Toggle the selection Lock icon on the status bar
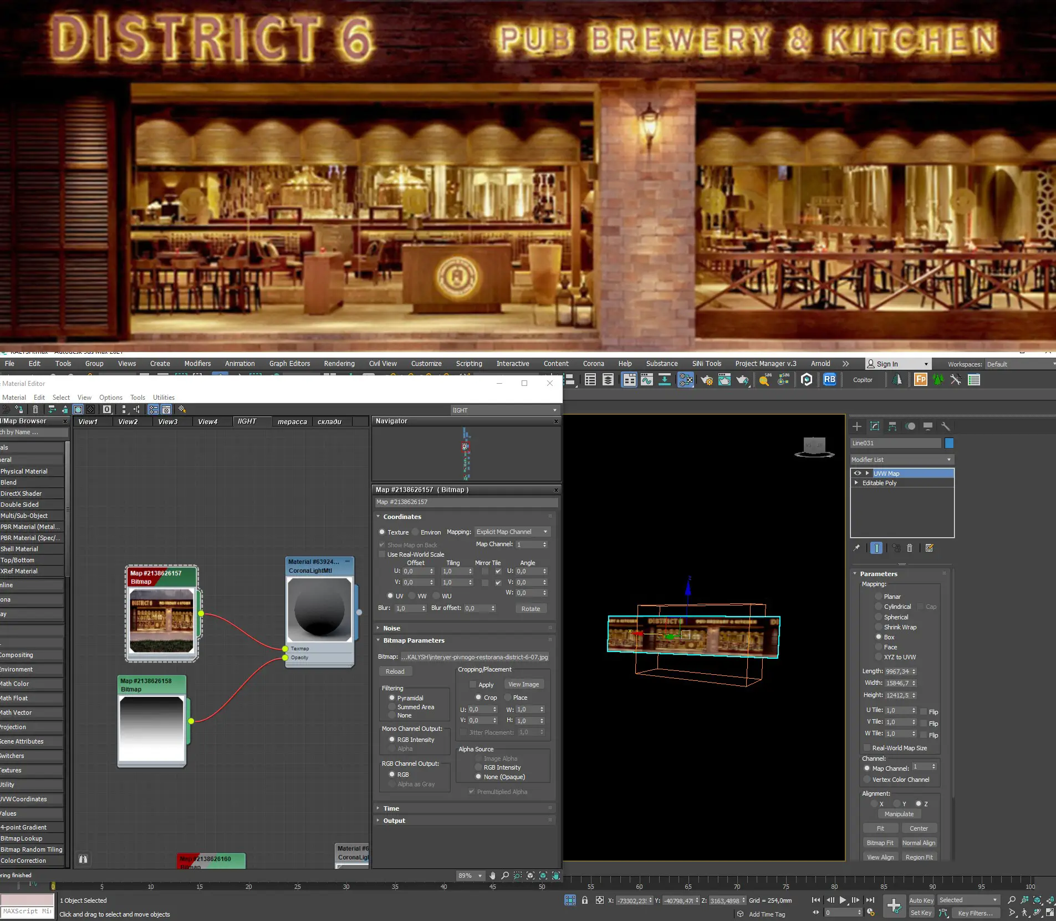 [585, 900]
